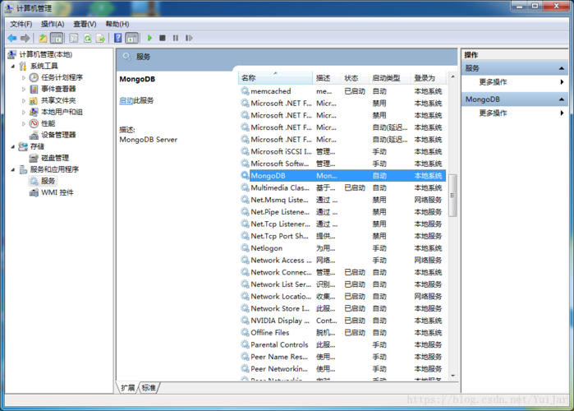Select the NVIDIA Display service row

click(343, 321)
